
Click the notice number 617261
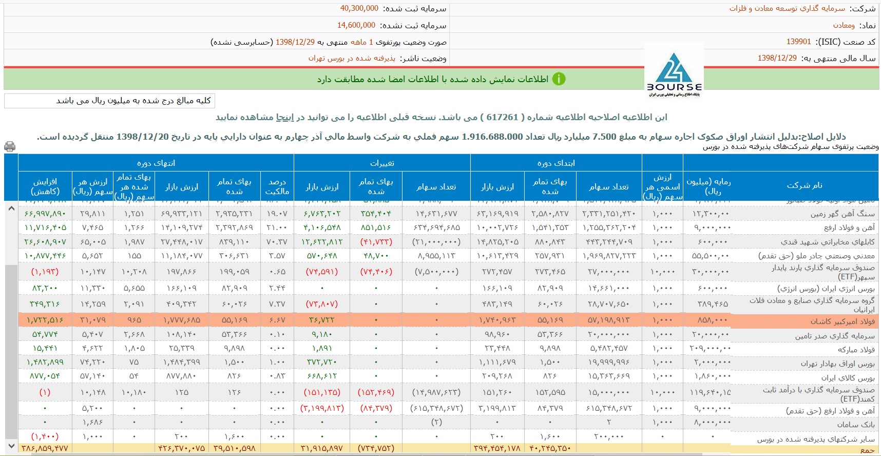(x=502, y=117)
